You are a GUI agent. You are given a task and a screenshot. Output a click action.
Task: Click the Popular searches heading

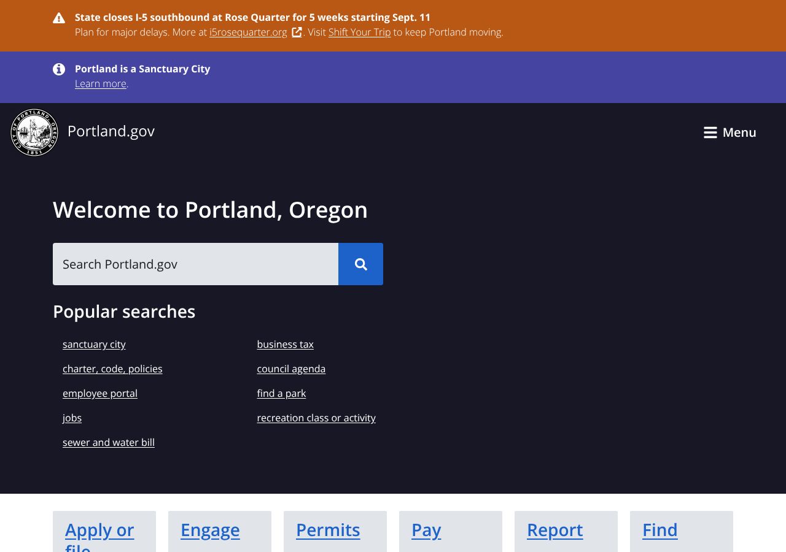pyautogui.click(x=124, y=312)
